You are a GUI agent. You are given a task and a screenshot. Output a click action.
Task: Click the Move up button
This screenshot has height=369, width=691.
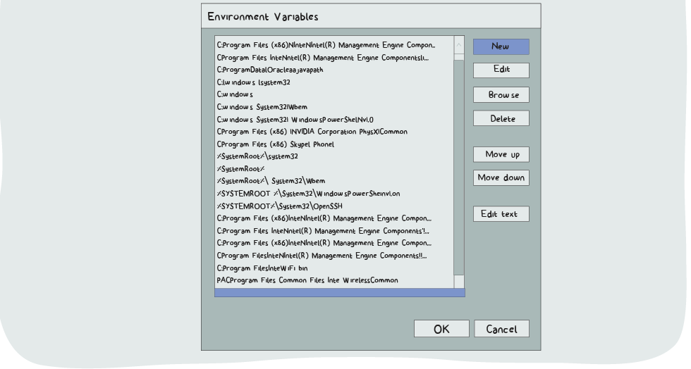pos(501,155)
